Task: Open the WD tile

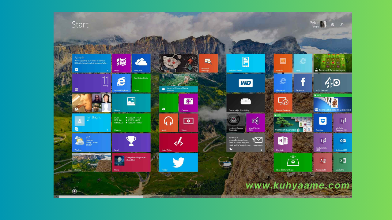Action: (x=246, y=83)
